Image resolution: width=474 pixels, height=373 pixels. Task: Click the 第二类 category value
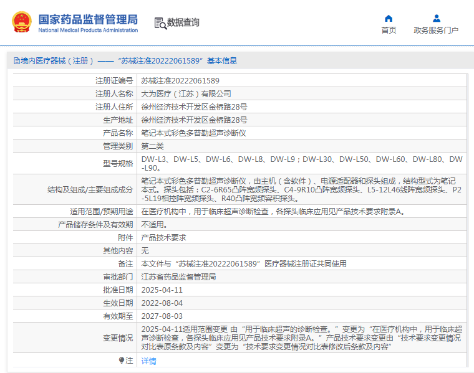click(152, 146)
